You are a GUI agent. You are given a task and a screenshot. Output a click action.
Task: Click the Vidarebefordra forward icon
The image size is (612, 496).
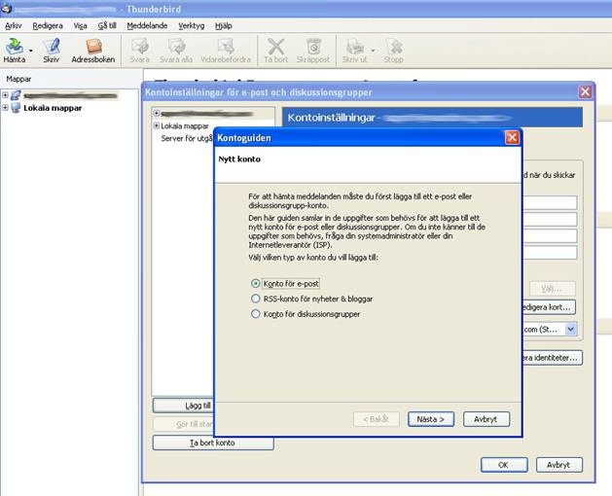click(225, 47)
